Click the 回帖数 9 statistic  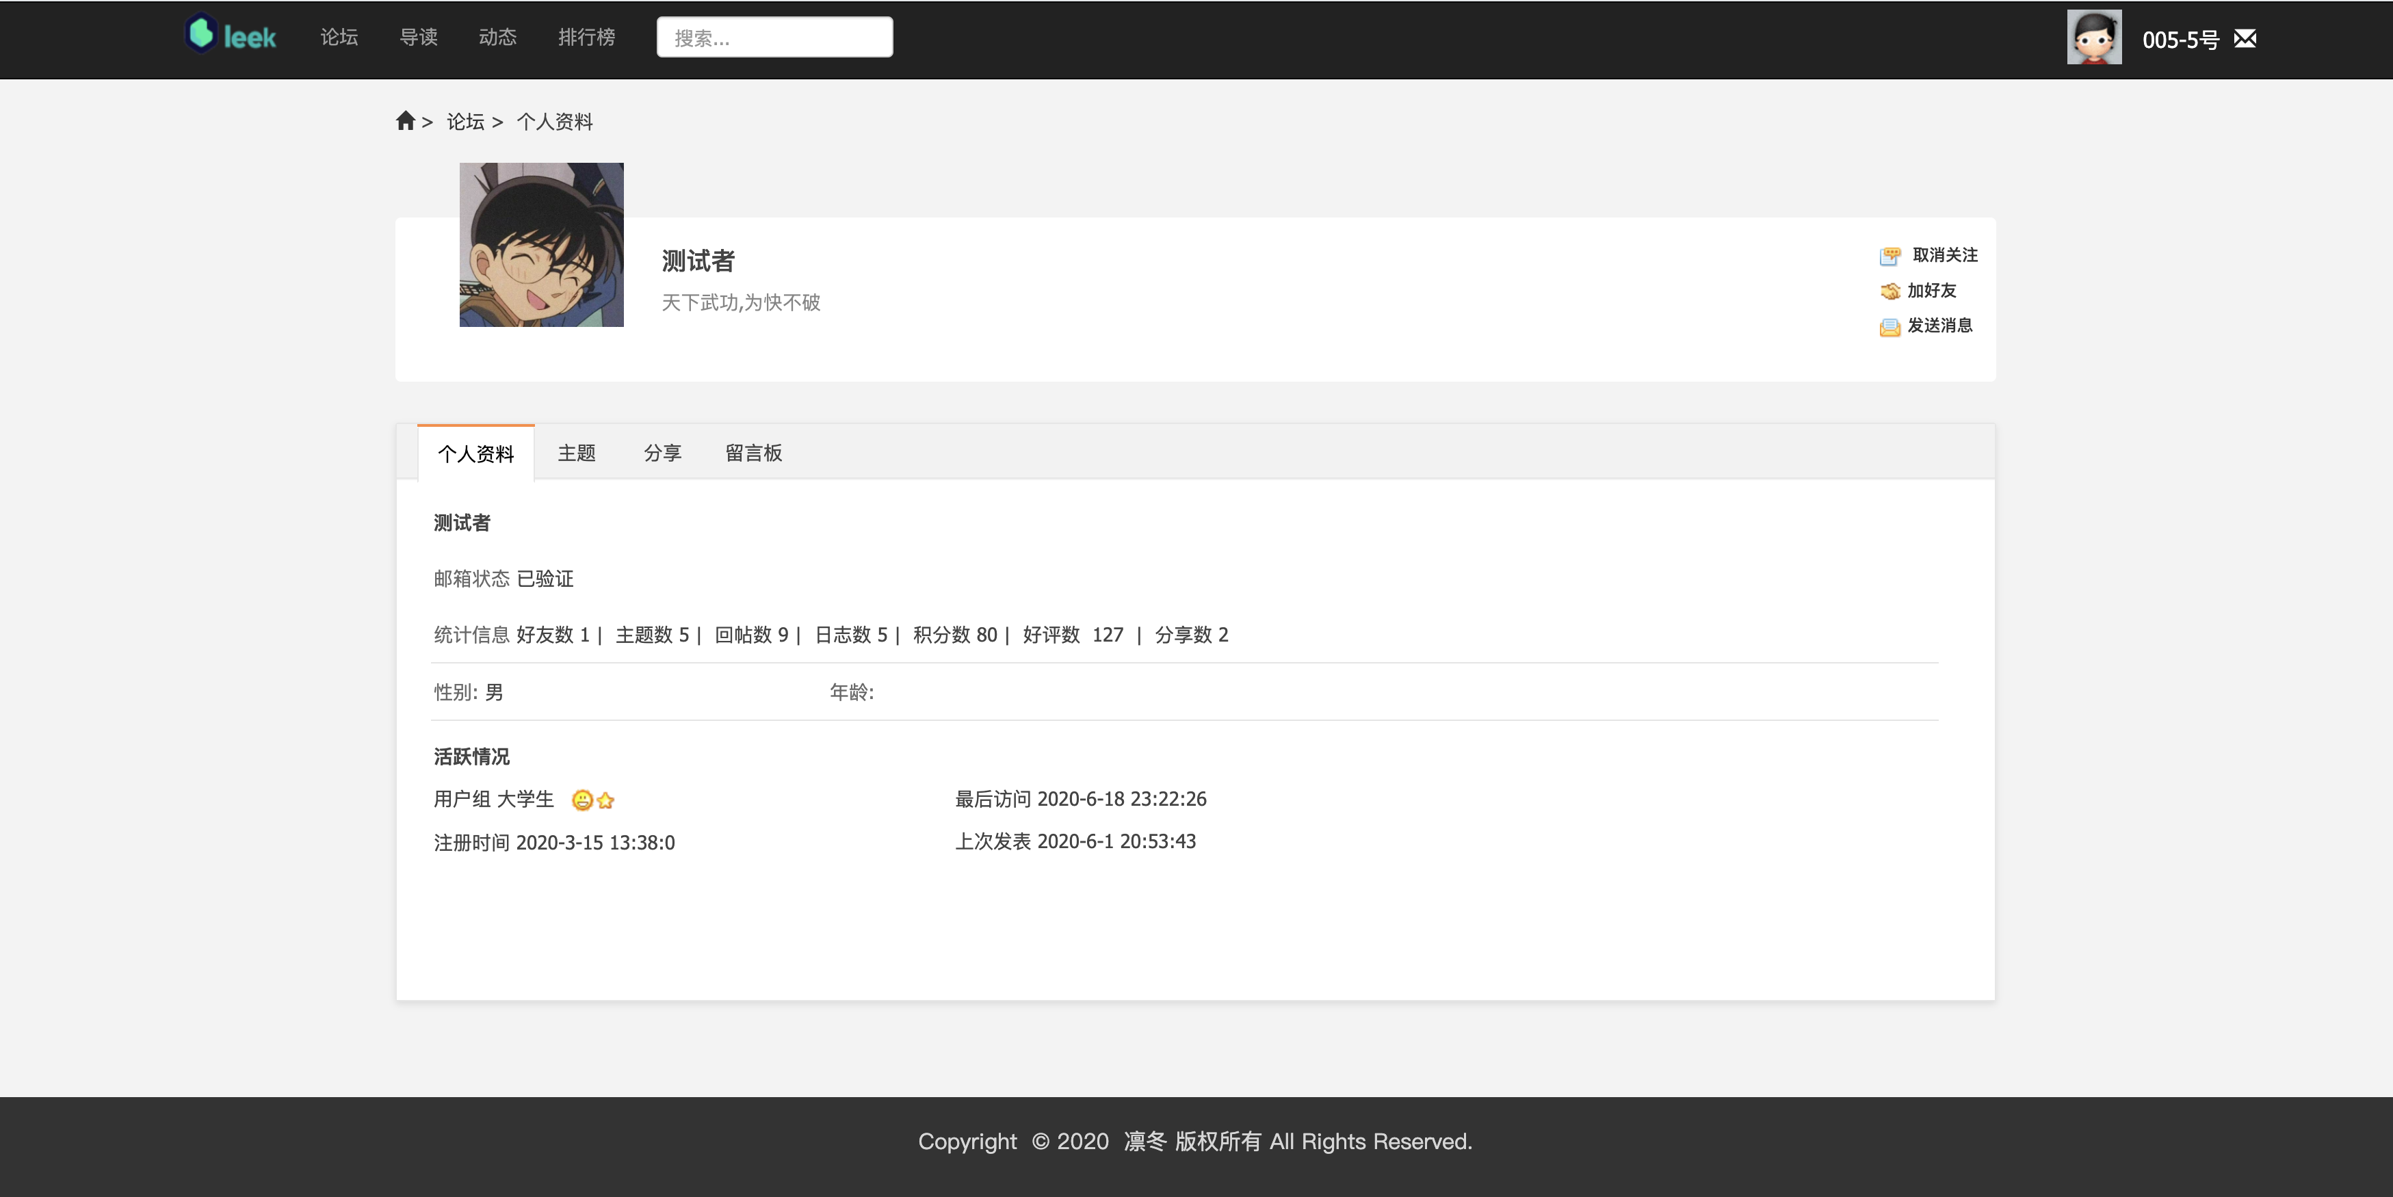pyautogui.click(x=752, y=635)
